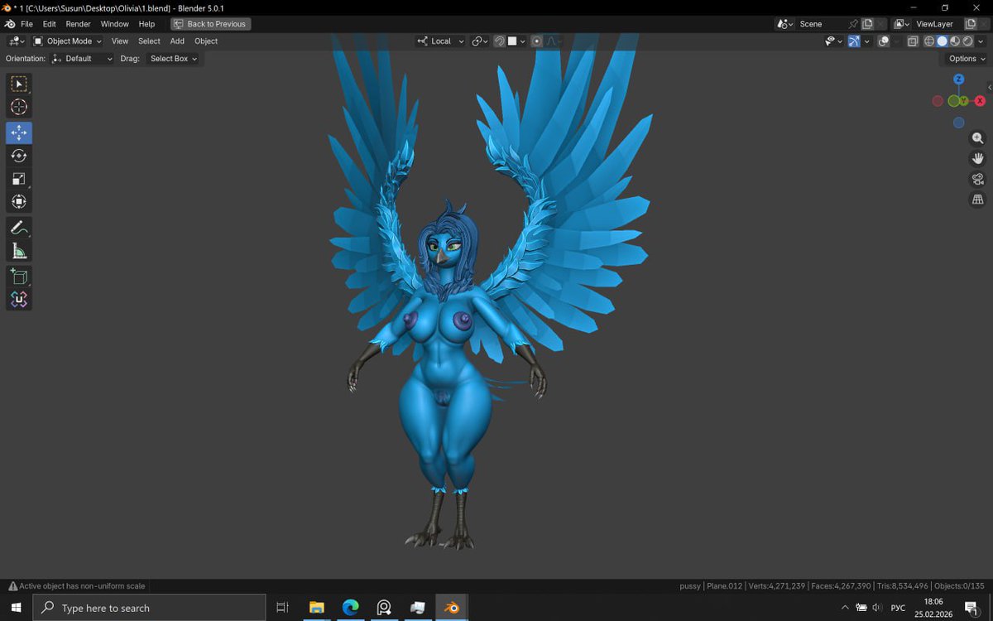Open the shading options dropdown arrow
Screen dimensions: 993x621
[981, 41]
